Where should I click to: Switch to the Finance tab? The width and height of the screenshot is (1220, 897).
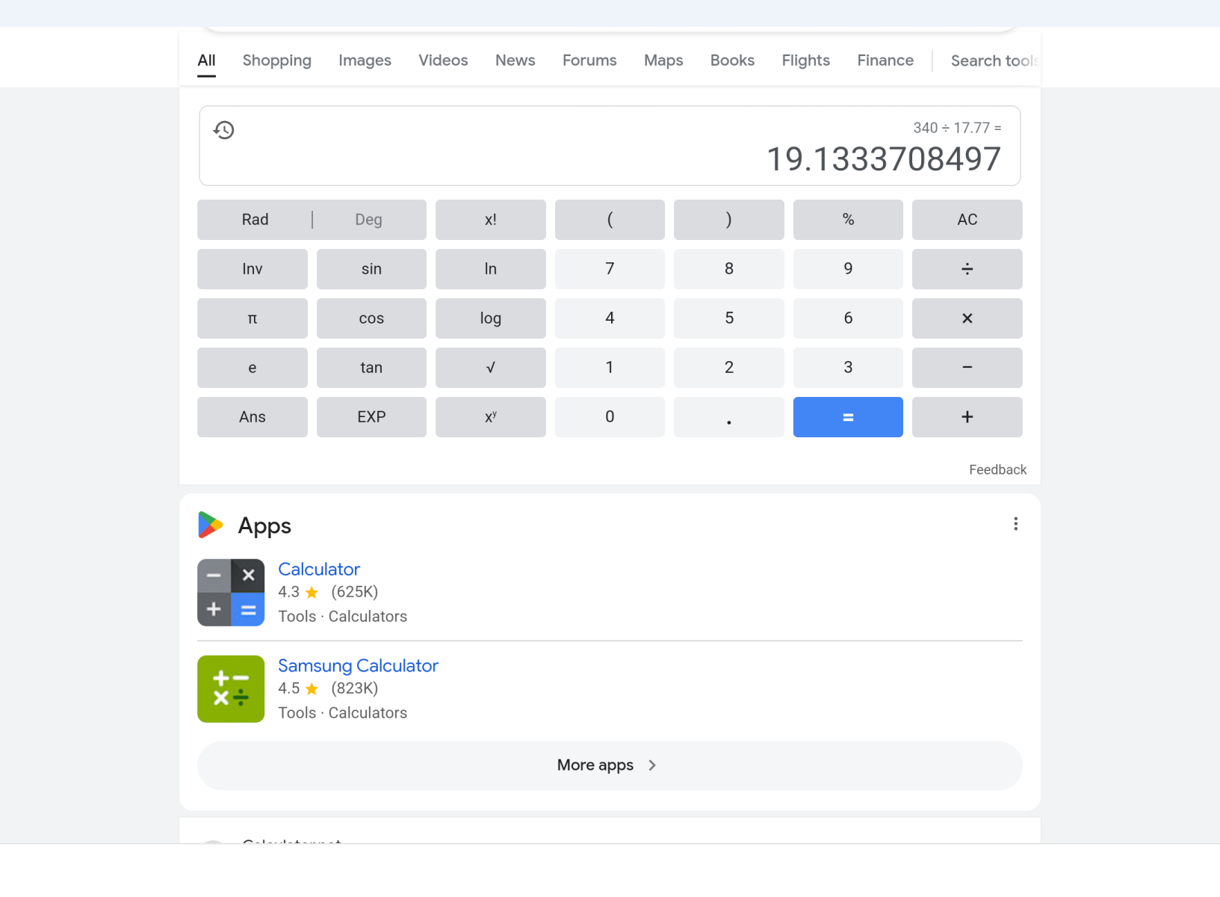click(x=885, y=61)
